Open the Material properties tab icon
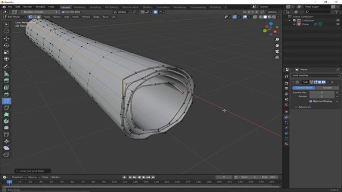The height and width of the screenshot is (192, 342). click(x=286, y=143)
